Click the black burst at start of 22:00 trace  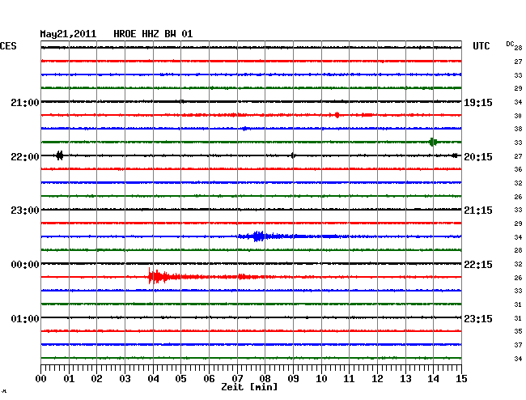59,155
